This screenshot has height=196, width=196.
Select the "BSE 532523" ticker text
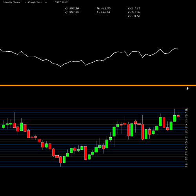(x=62, y=2)
